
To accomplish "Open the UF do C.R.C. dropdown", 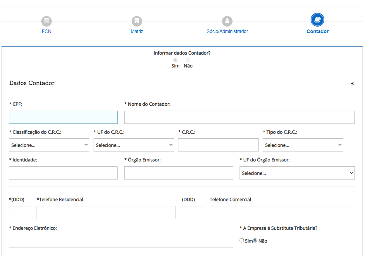I will pyautogui.click(x=134, y=145).
